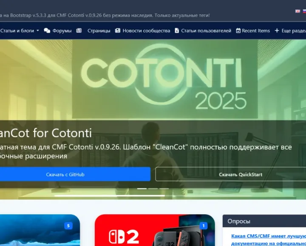This screenshot has height=246, width=306.
Task: Click the Bootstrap v.5.3.3 tagline text
Action: 105,15
